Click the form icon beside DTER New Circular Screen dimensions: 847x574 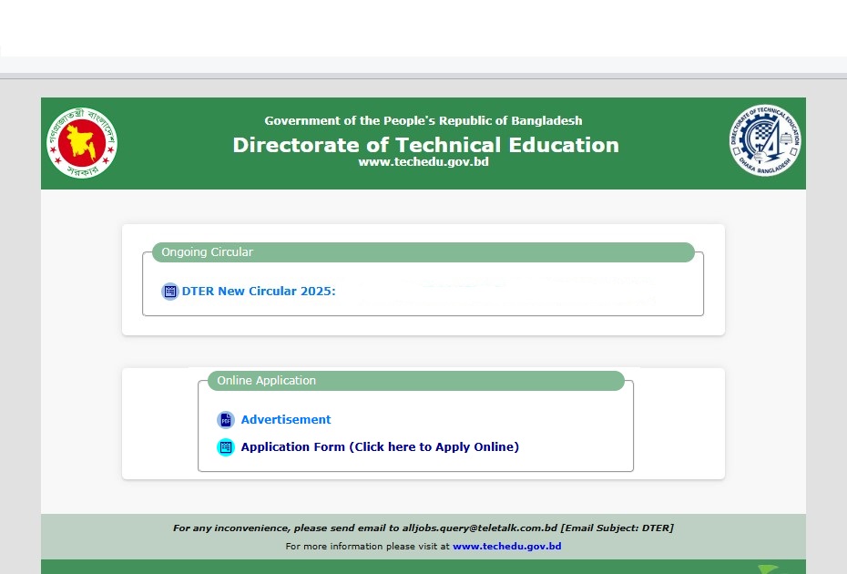click(169, 292)
